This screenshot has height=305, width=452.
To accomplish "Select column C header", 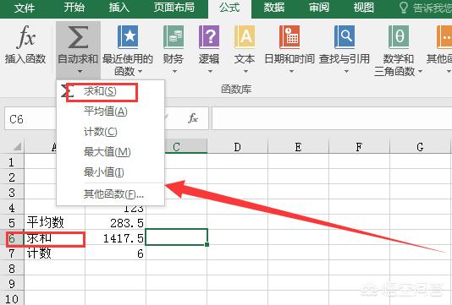I will [x=185, y=147].
